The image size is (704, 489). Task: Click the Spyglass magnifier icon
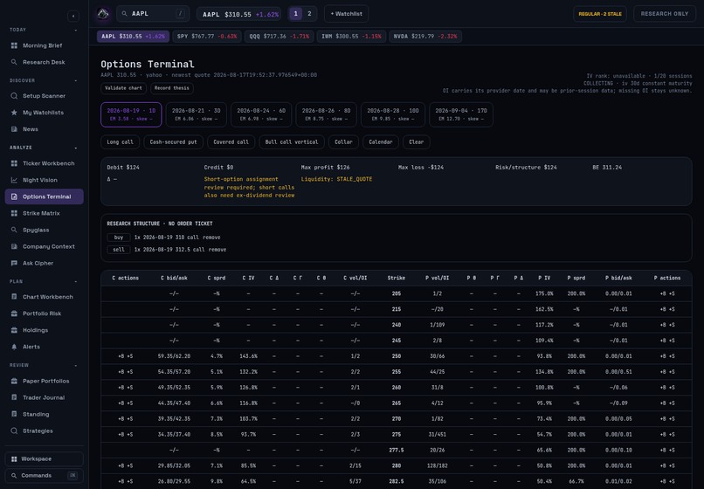(x=14, y=230)
